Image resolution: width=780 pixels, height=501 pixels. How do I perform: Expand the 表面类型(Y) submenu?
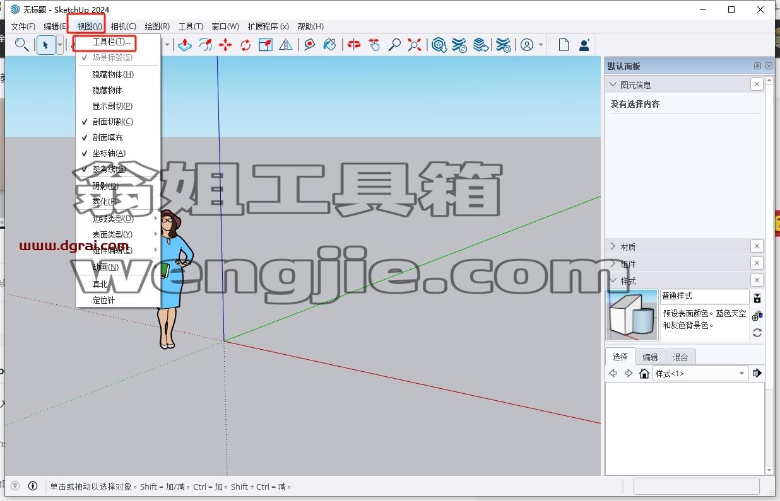[x=117, y=234]
